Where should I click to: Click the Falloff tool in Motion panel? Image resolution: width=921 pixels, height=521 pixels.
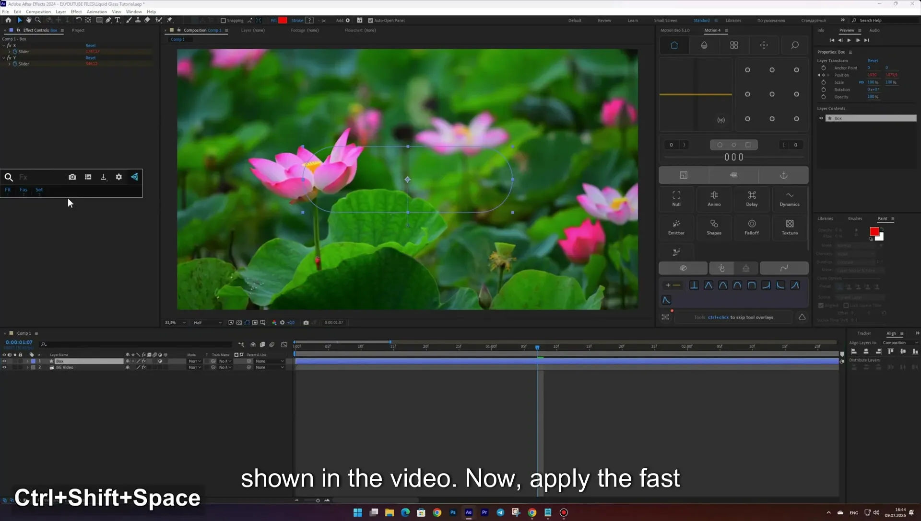(x=752, y=227)
